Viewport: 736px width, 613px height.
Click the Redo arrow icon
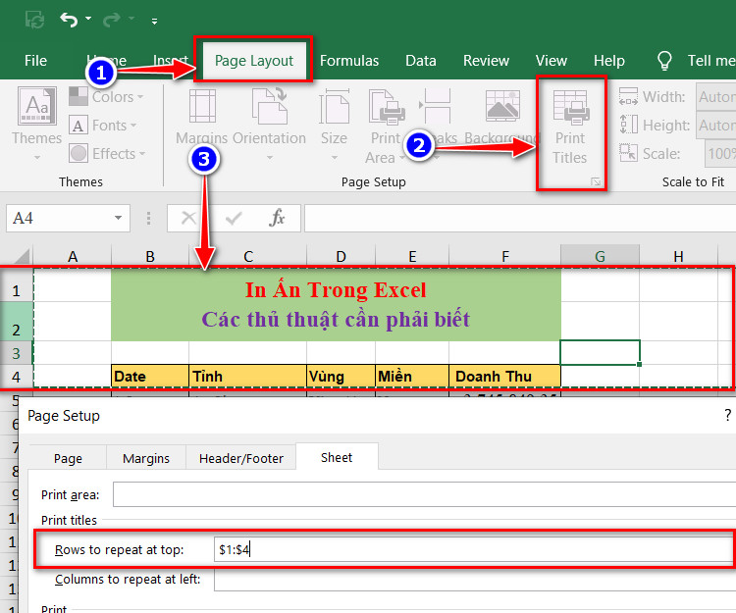point(112,20)
